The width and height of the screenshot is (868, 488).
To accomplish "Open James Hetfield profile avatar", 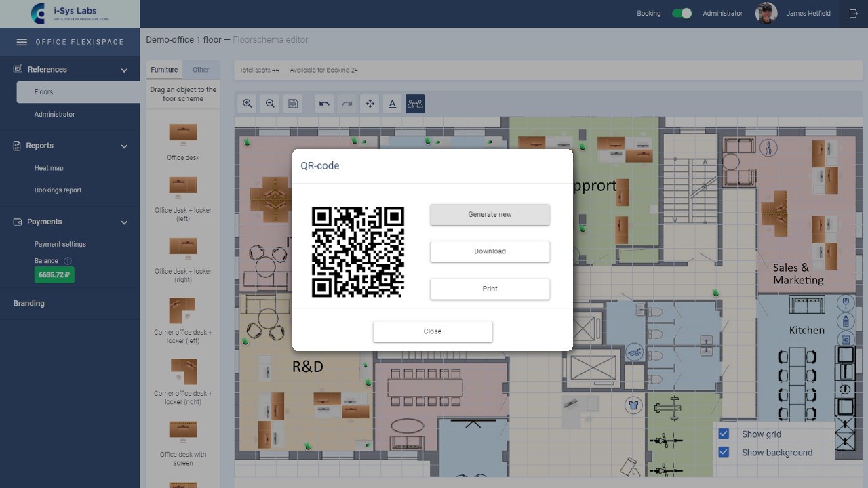I will tap(766, 13).
